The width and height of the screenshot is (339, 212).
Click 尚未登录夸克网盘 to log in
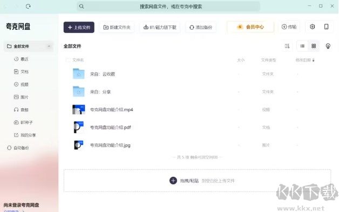coord(21,205)
